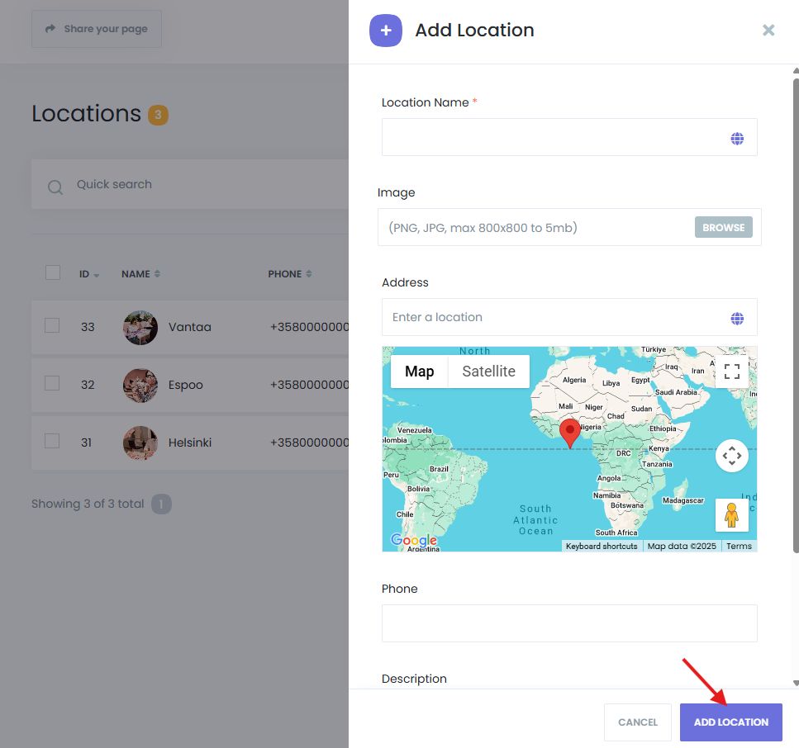
Task: Check the Espoo row checkbox
Action: coord(52,383)
